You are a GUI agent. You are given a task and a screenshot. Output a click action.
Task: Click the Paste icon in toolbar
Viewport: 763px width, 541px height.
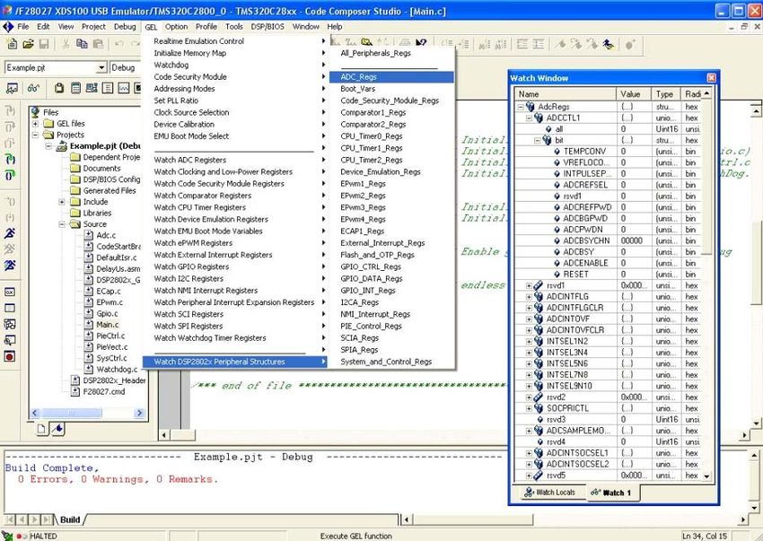click(98, 44)
